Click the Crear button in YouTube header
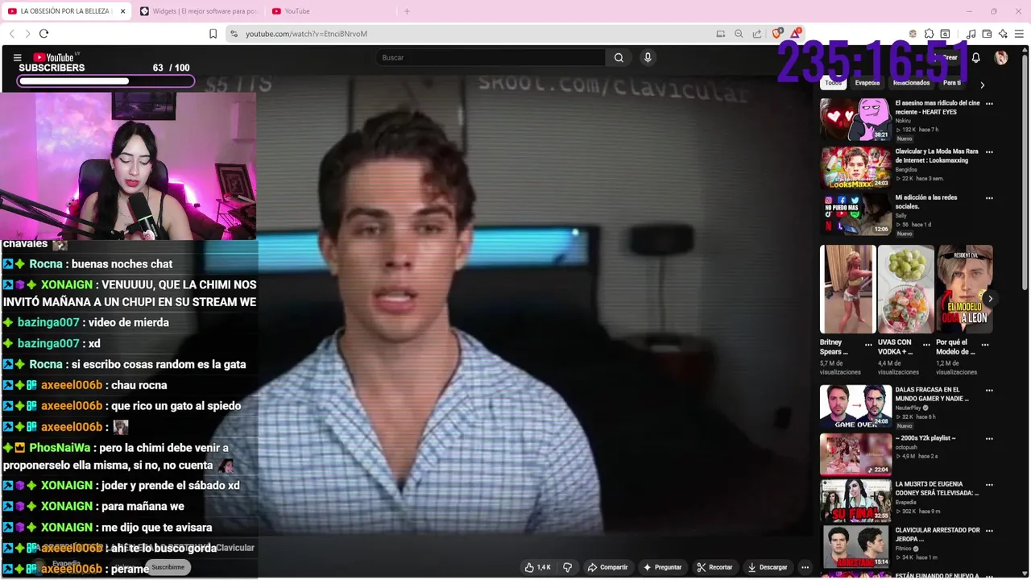 (x=947, y=58)
